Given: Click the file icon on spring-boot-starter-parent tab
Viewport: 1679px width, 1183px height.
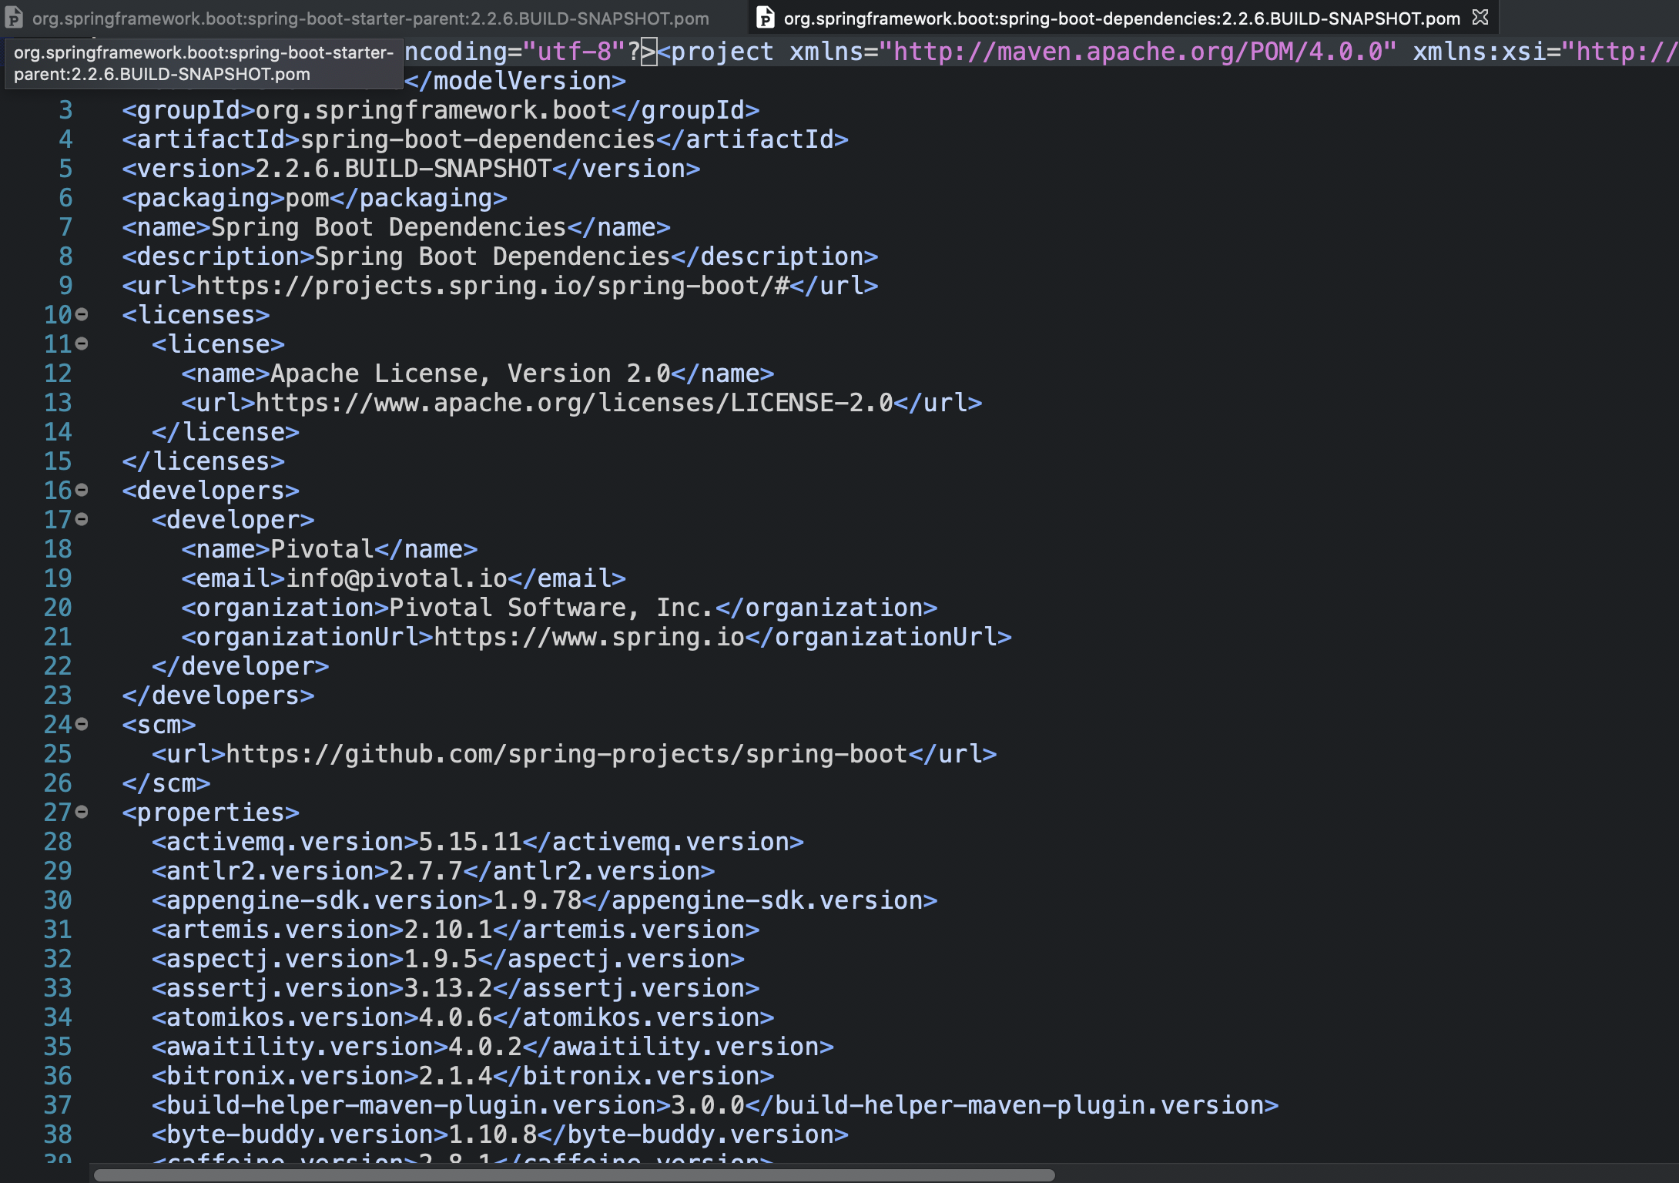Looking at the screenshot, I should pos(14,17).
